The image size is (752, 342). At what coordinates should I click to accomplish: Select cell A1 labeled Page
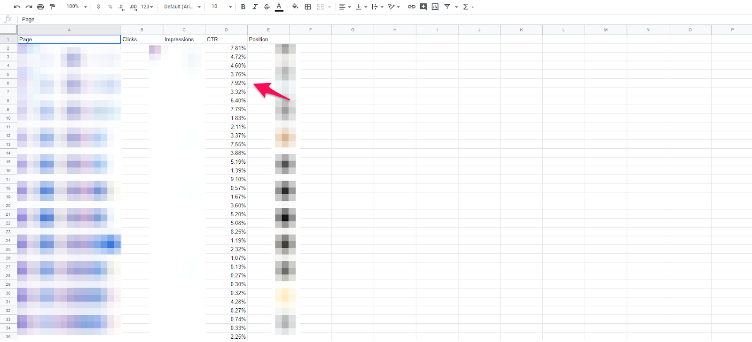click(x=69, y=39)
